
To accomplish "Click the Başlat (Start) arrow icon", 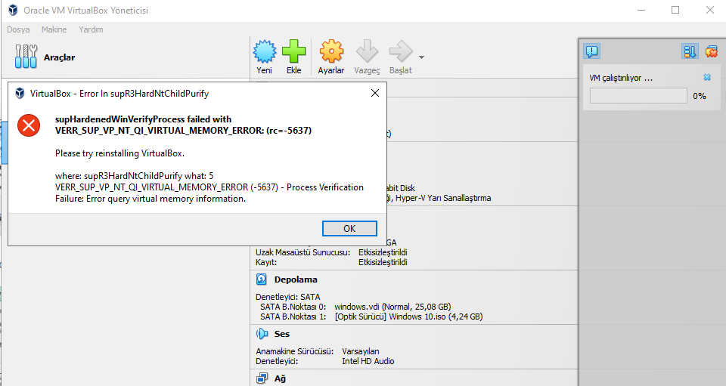I will [401, 51].
